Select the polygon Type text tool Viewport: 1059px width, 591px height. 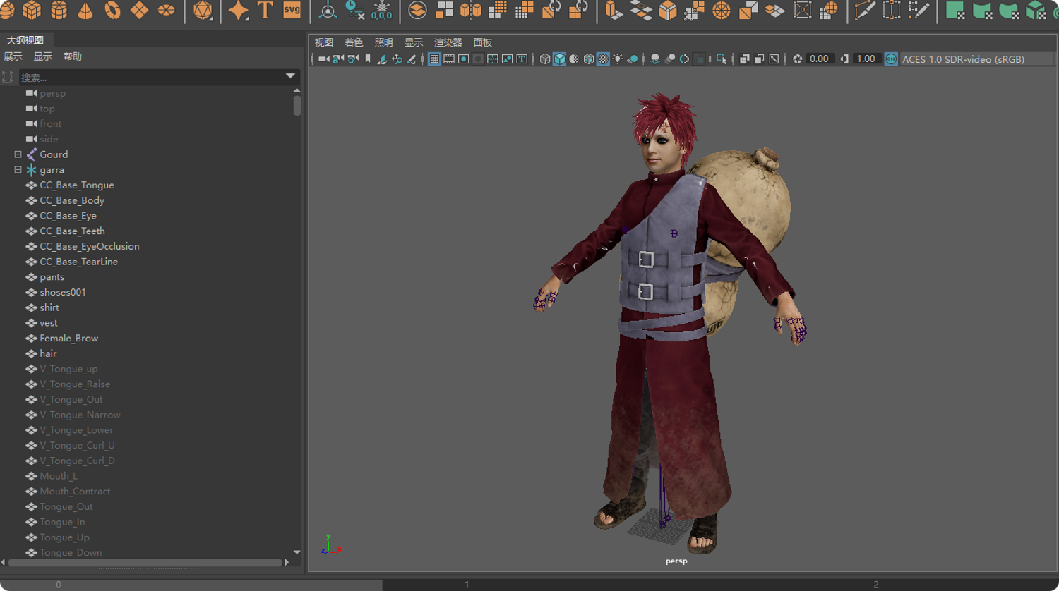pyautogui.click(x=265, y=11)
